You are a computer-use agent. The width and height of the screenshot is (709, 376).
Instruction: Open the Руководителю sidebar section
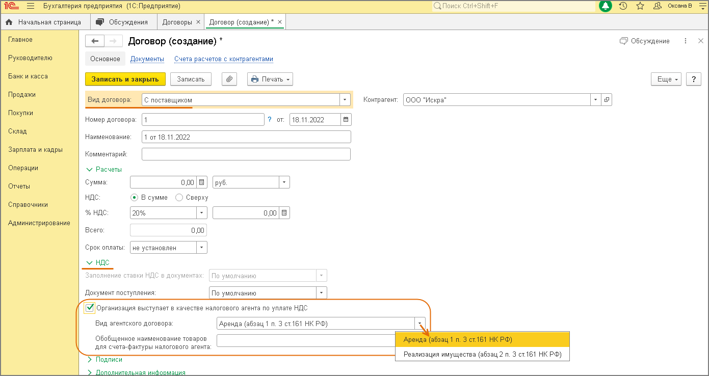(30, 58)
